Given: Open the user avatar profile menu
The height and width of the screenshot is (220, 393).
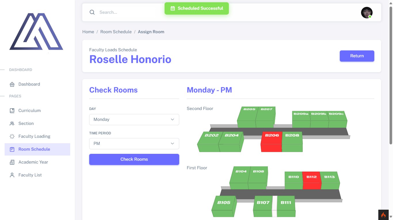Looking at the screenshot, I should pos(367,13).
